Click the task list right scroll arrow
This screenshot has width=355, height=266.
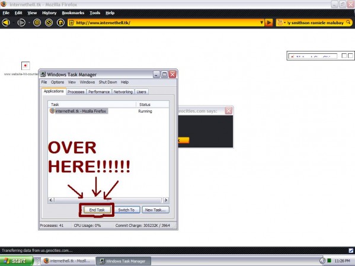[166, 200]
